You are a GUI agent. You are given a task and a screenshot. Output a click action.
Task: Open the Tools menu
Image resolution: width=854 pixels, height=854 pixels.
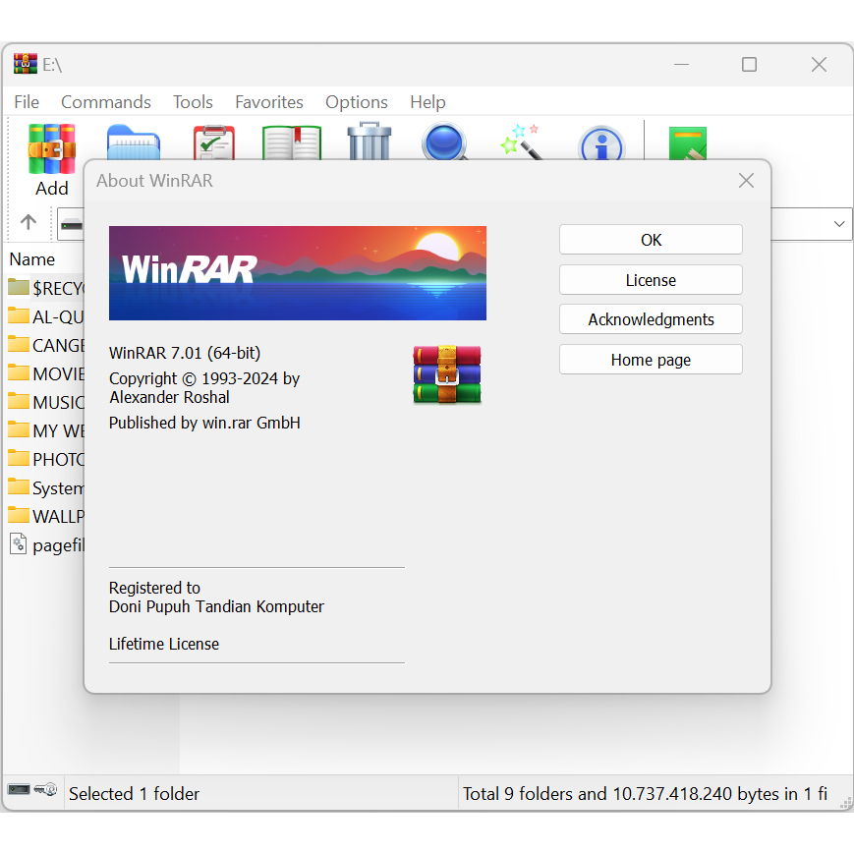point(193,102)
